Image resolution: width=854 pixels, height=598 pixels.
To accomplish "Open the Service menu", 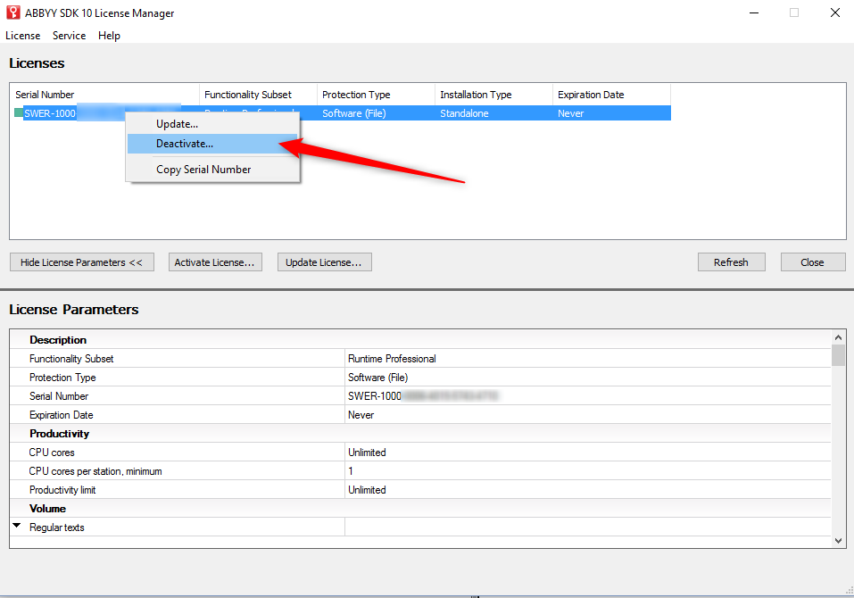I will click(x=70, y=36).
